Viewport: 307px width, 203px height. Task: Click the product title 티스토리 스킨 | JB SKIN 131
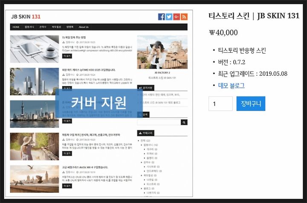click(254, 16)
